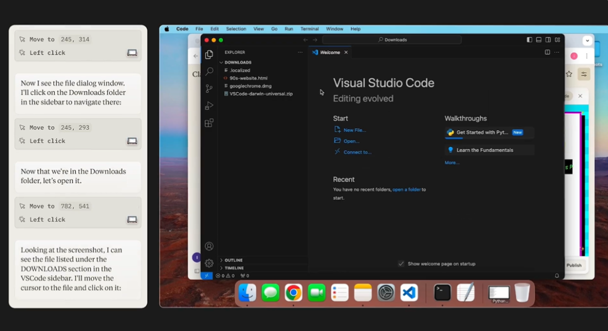
Task: Open the Terminal menu
Action: click(310, 29)
